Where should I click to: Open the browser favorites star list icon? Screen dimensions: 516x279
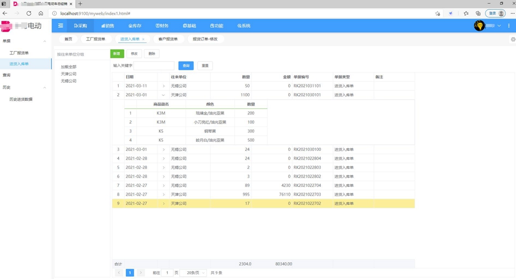(466, 14)
